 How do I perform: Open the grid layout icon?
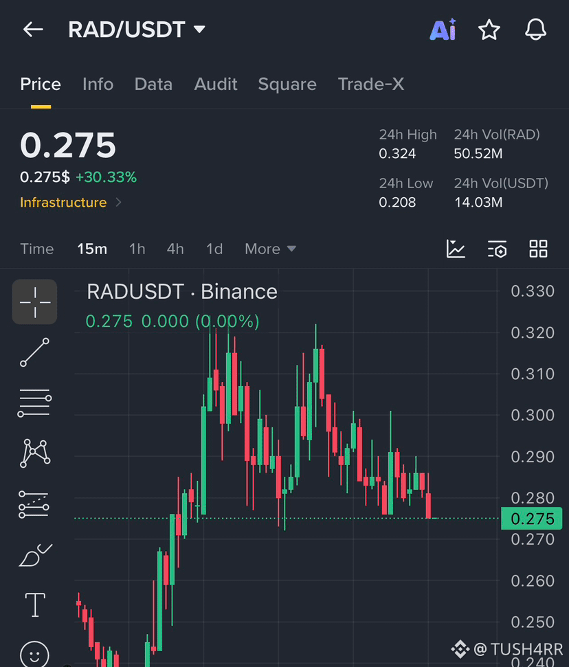tap(538, 249)
